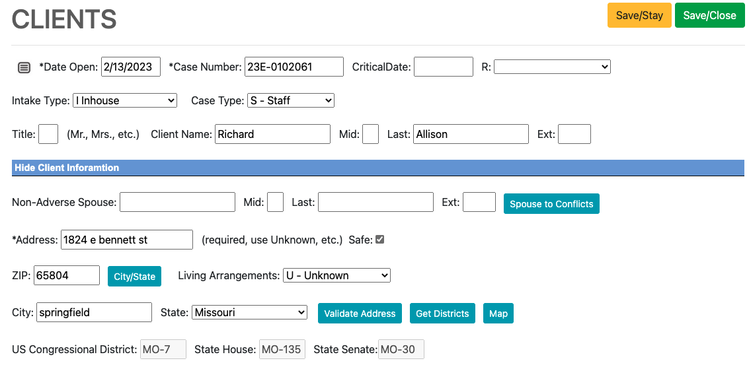Image resolution: width=749 pixels, height=369 pixels.
Task: Click the ZIP code field
Action: click(x=66, y=275)
